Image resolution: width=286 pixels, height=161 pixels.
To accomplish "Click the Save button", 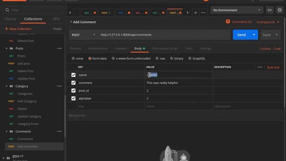I will coord(267,35).
